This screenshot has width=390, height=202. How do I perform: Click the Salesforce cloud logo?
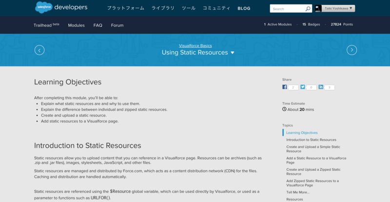pyautogui.click(x=43, y=7)
